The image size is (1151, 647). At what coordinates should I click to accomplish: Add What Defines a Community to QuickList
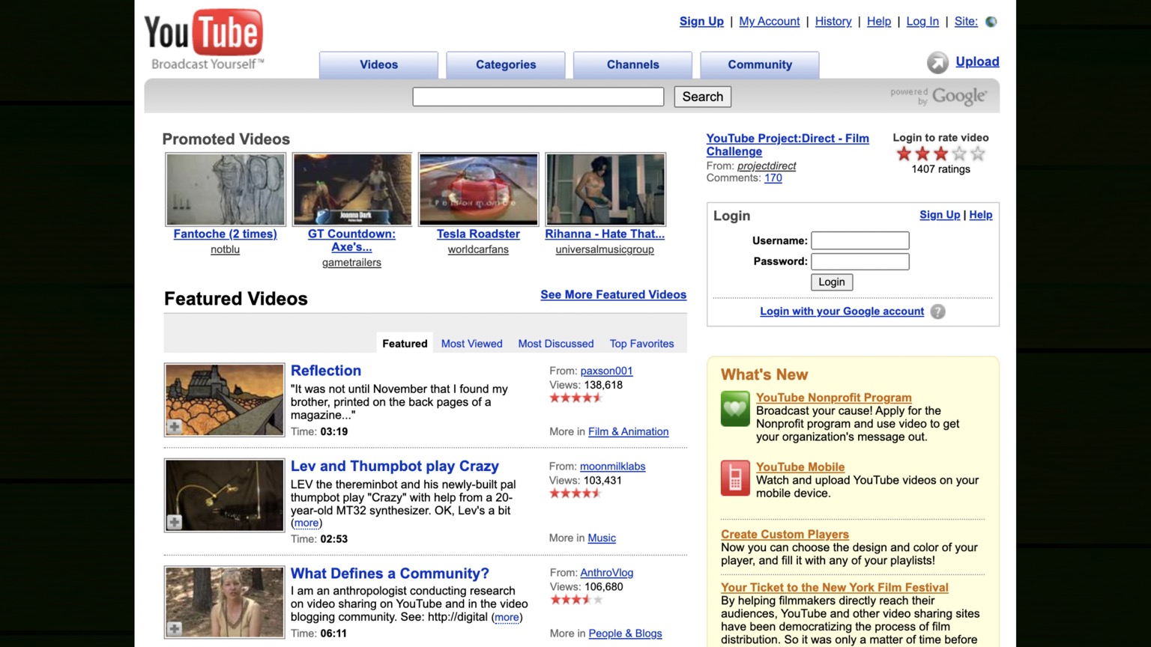175,629
